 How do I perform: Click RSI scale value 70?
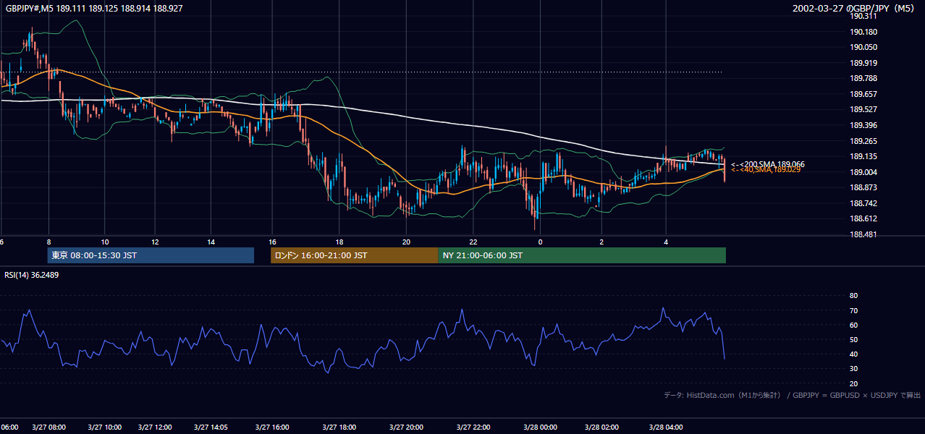coord(853,310)
